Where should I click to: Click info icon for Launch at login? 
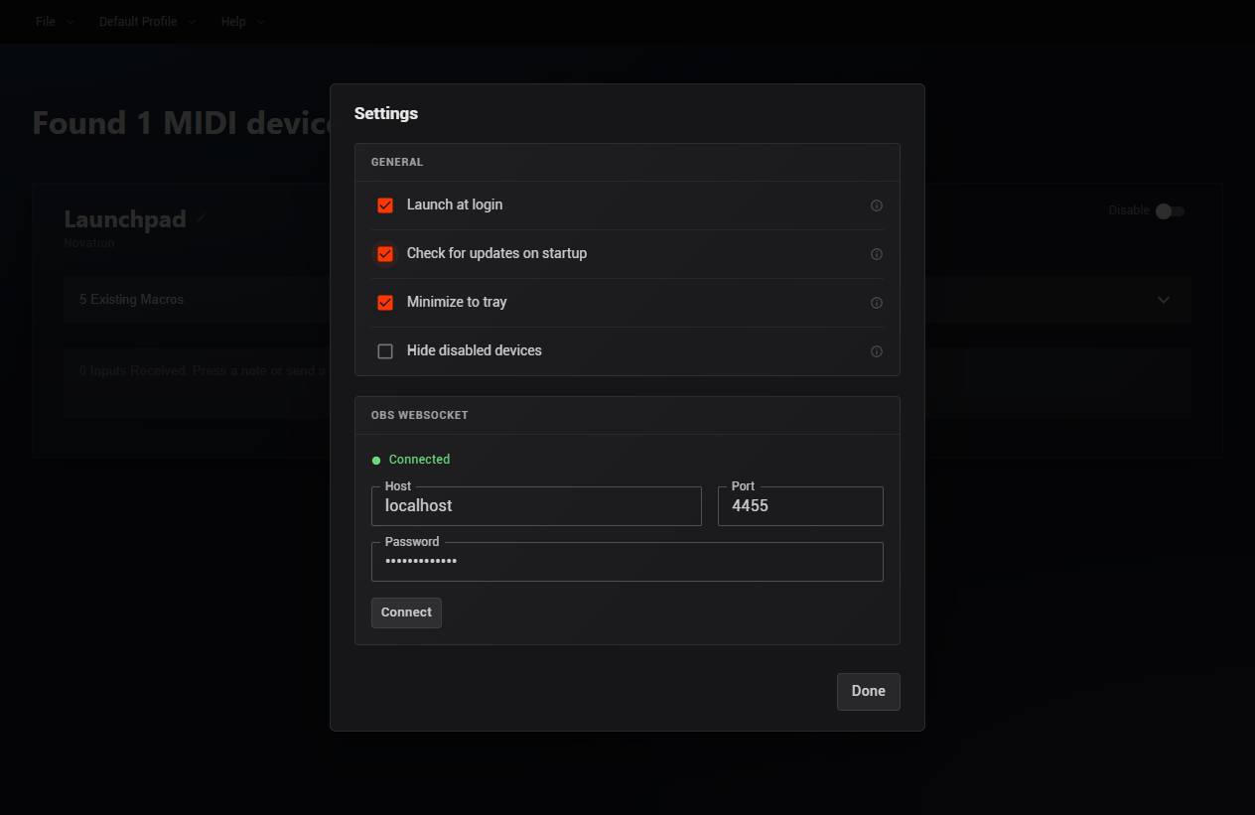[x=877, y=205]
